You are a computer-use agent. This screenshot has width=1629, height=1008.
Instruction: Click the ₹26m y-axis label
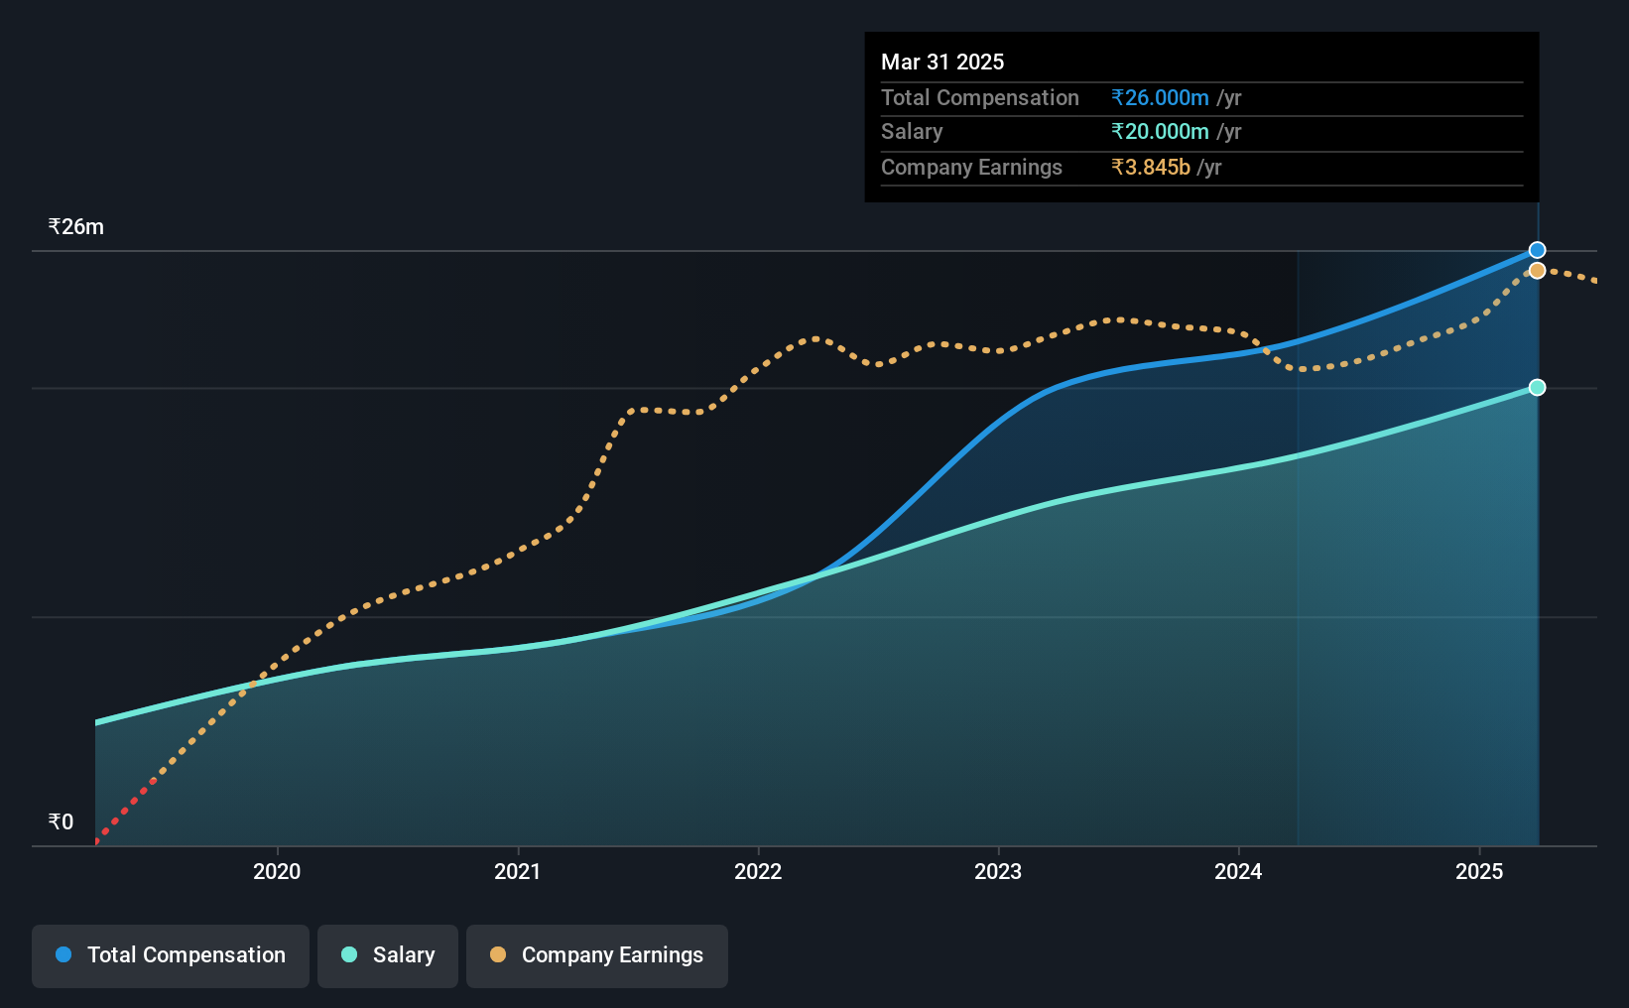76,226
